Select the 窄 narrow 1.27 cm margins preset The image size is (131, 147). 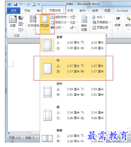[73, 68]
